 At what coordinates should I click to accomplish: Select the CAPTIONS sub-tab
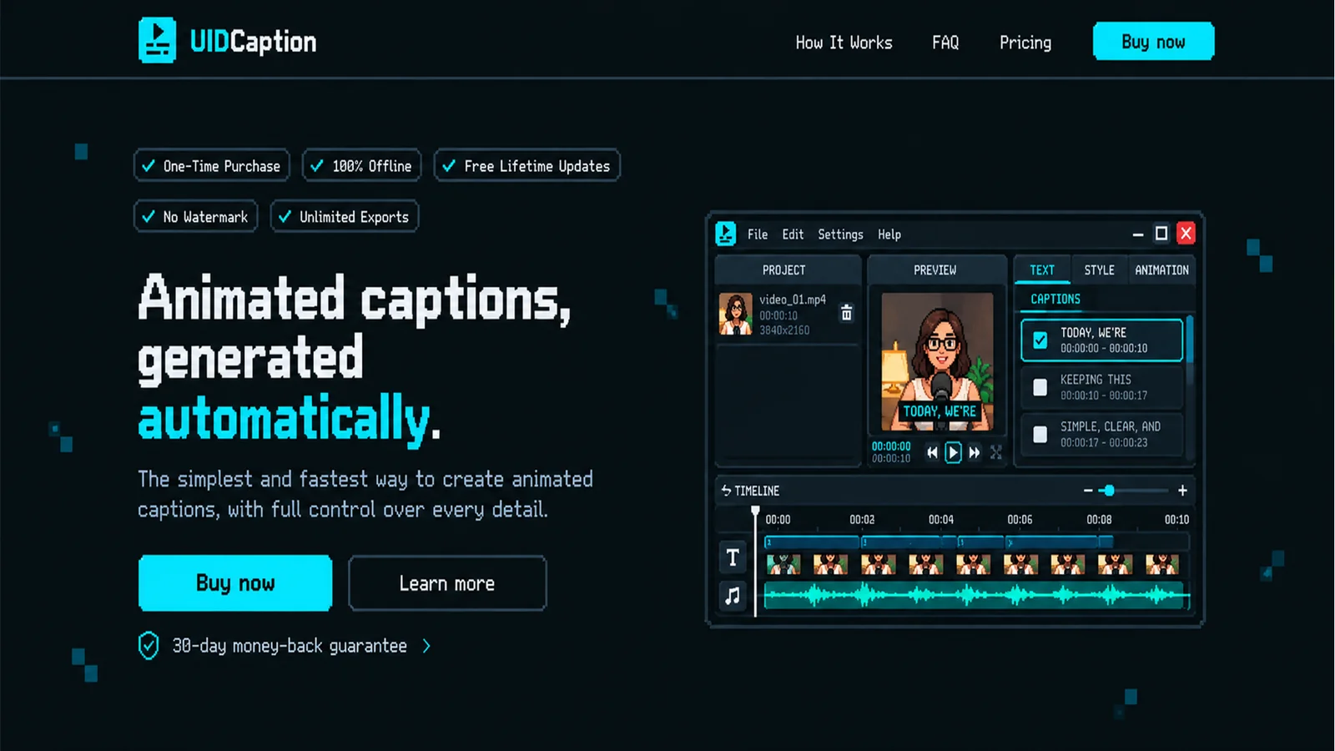pyautogui.click(x=1055, y=299)
